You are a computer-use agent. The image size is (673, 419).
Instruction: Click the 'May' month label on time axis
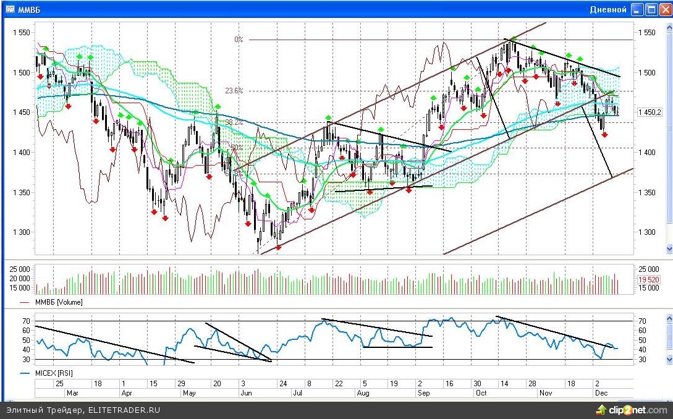[x=189, y=393]
